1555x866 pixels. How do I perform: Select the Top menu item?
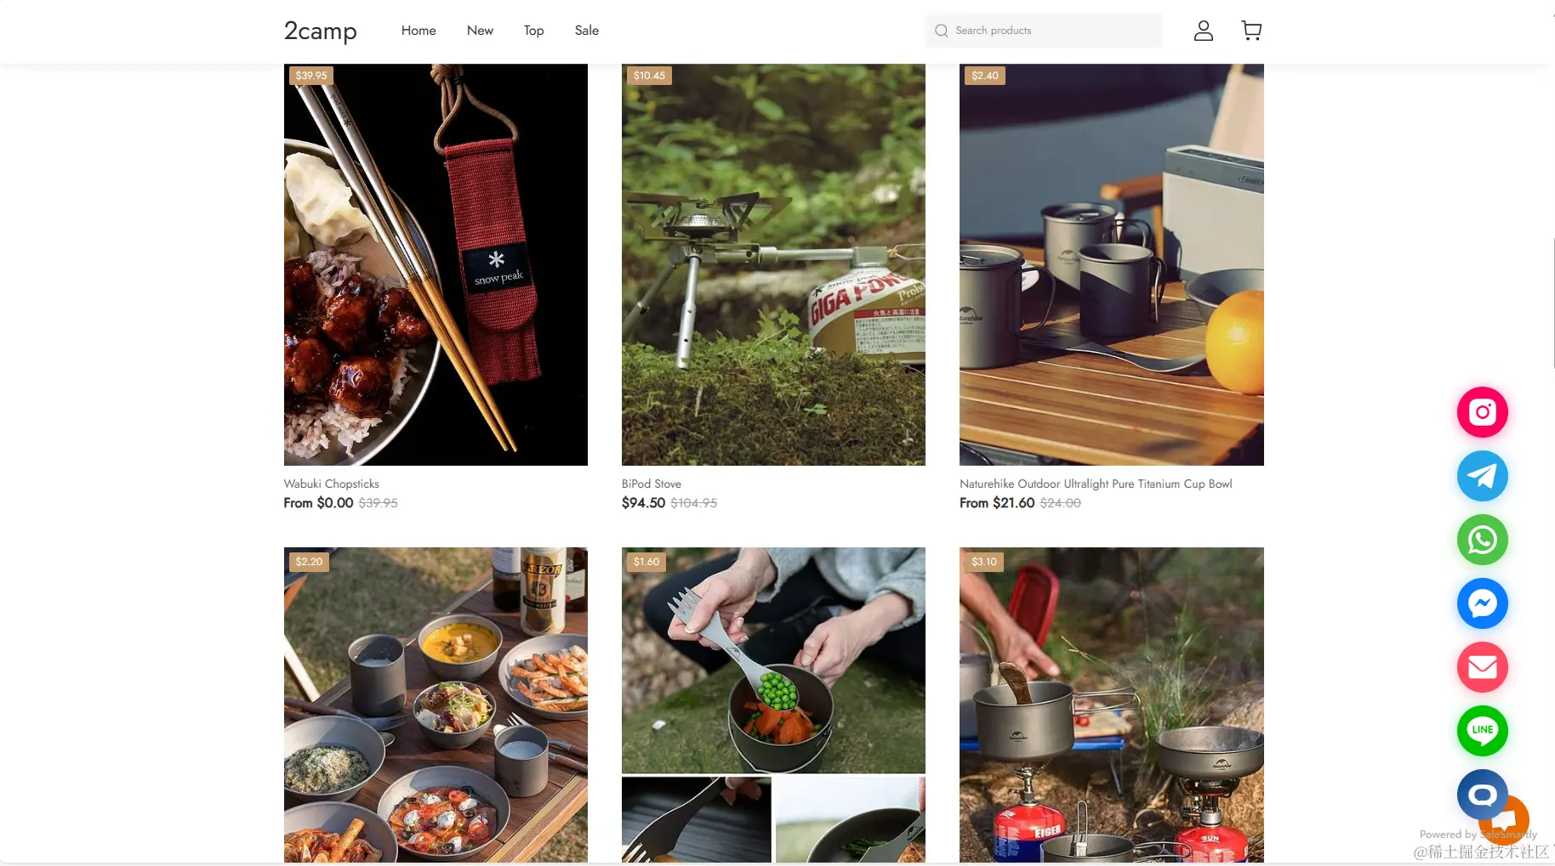pos(533,31)
